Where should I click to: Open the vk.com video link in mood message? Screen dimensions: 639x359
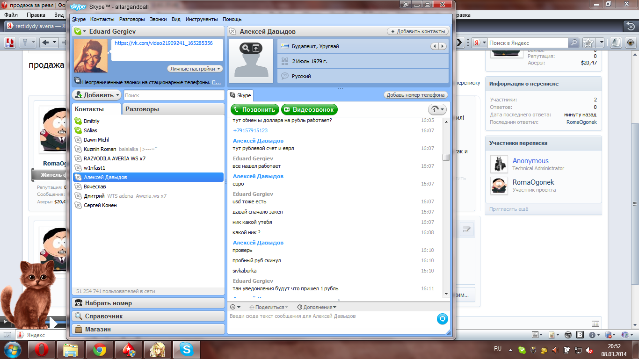point(164,43)
